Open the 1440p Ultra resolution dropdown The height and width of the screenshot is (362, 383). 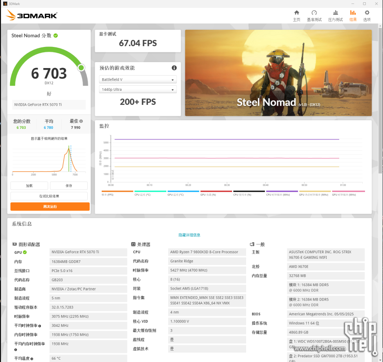point(138,89)
